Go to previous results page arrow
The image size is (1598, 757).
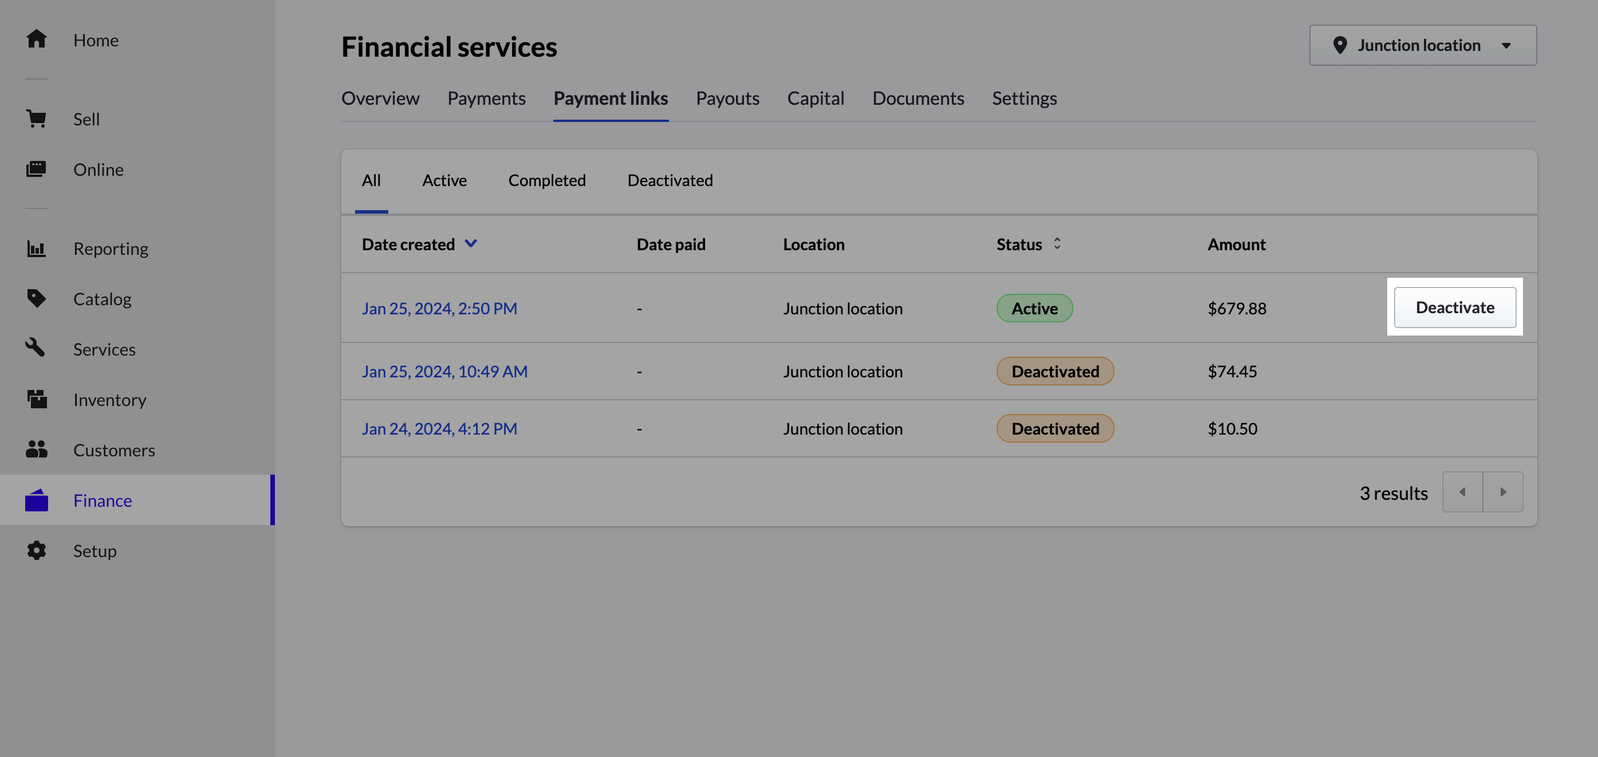point(1462,492)
